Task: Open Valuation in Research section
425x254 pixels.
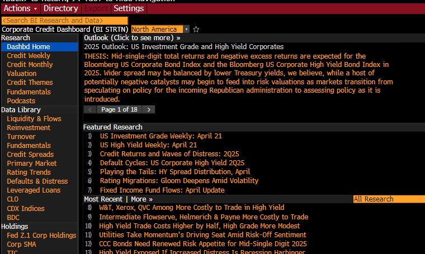Action: (x=22, y=74)
